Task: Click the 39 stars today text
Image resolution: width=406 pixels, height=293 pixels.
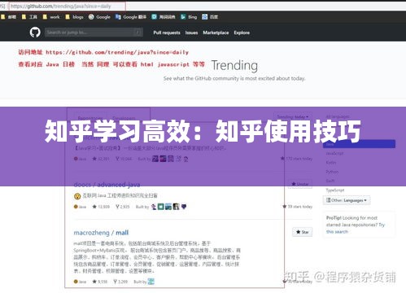Action: click(298, 207)
